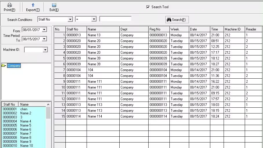Viewport: 263px width, 148px height.
Task: Click the Exit toolbar icon
Action: (54, 5)
